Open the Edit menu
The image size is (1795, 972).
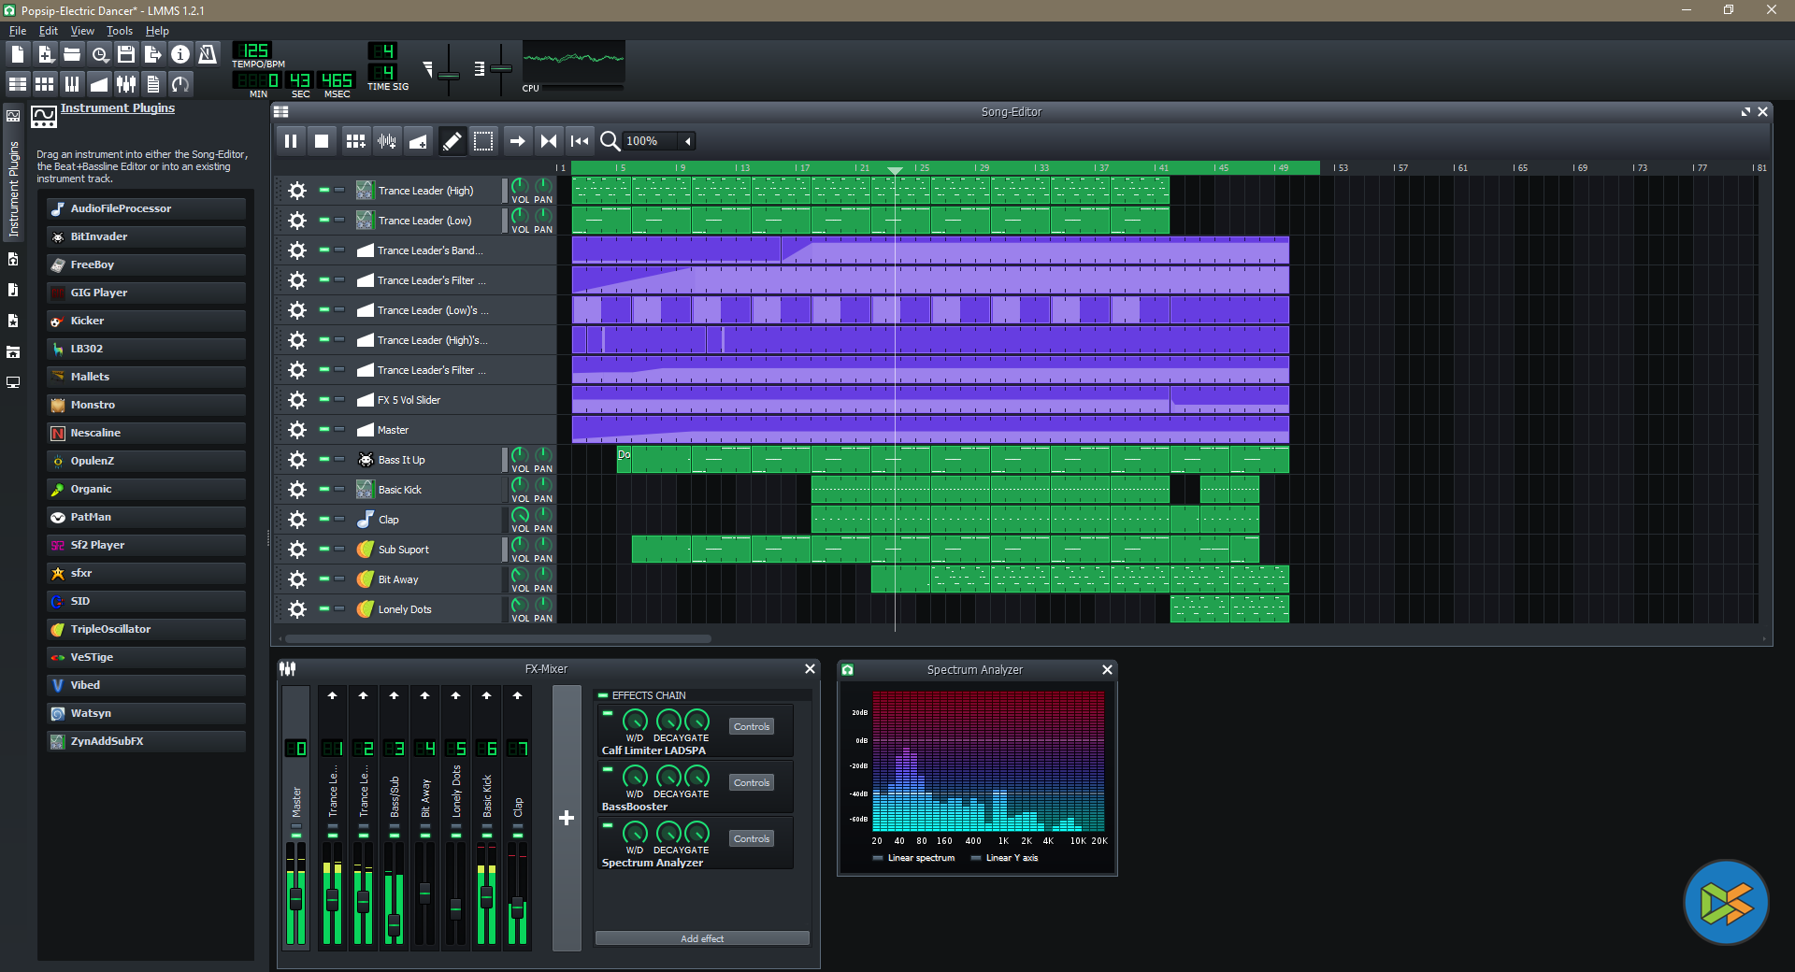point(48,31)
